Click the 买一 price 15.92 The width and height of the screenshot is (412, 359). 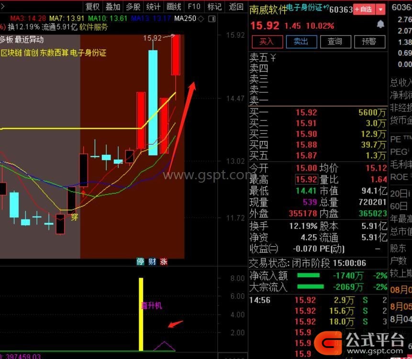tap(306, 113)
